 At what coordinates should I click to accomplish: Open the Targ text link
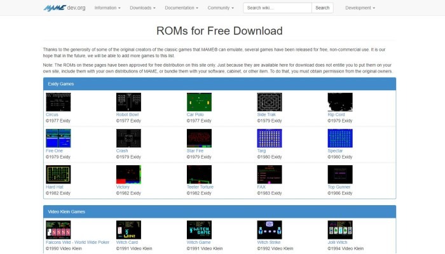tap(262, 151)
